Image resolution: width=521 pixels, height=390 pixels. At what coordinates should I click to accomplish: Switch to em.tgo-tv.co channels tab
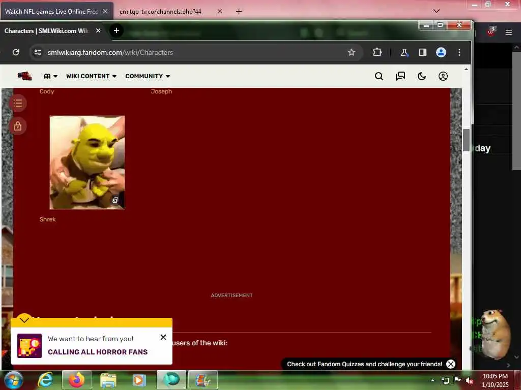(160, 12)
